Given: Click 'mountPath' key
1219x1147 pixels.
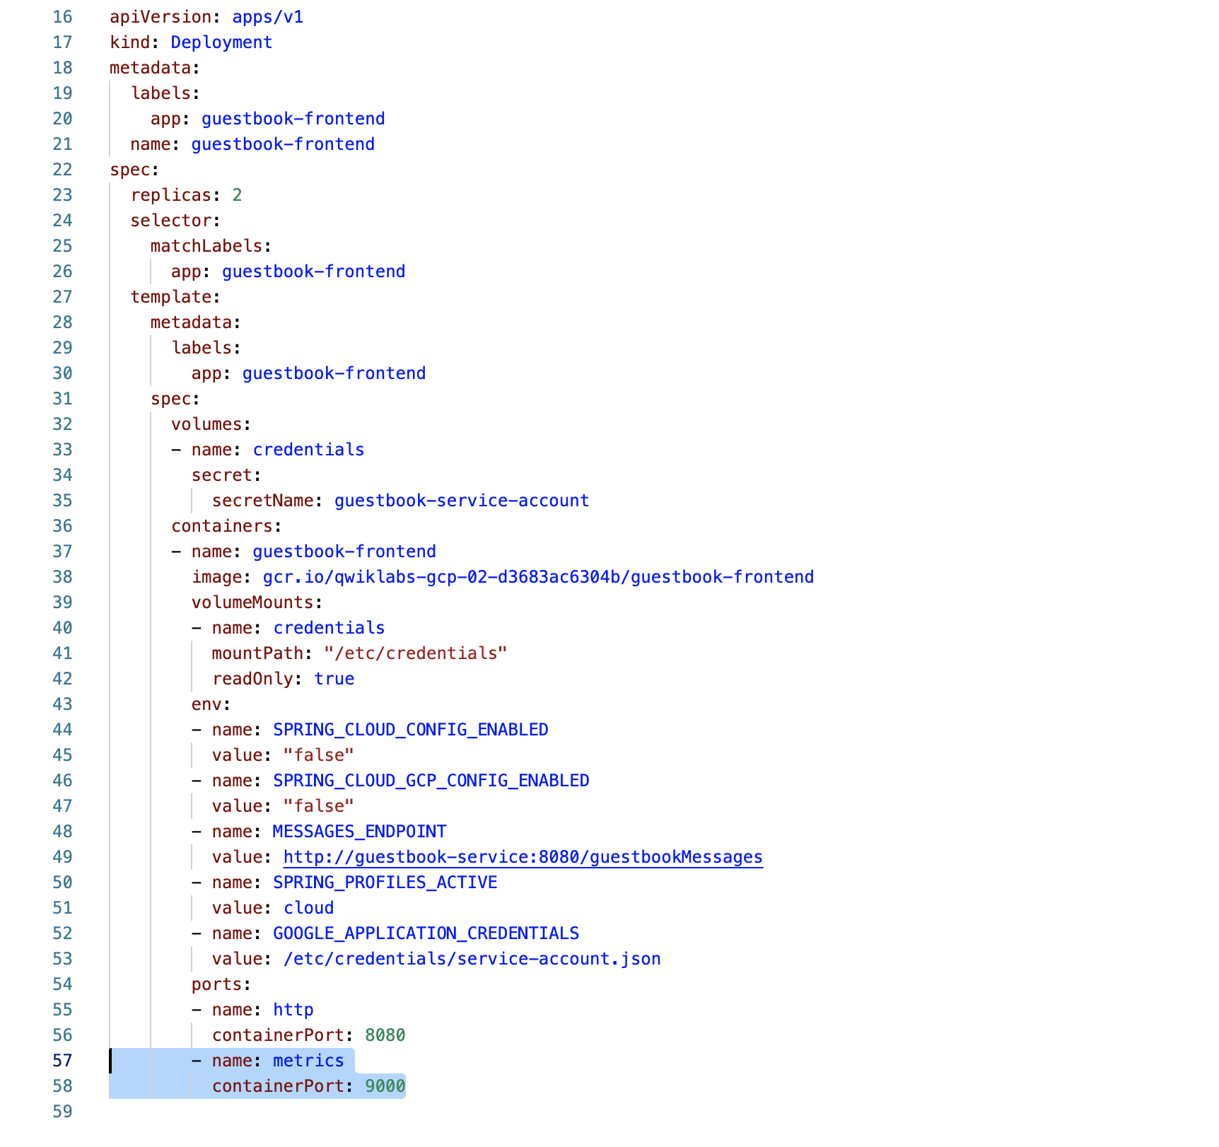Looking at the screenshot, I should [x=257, y=653].
